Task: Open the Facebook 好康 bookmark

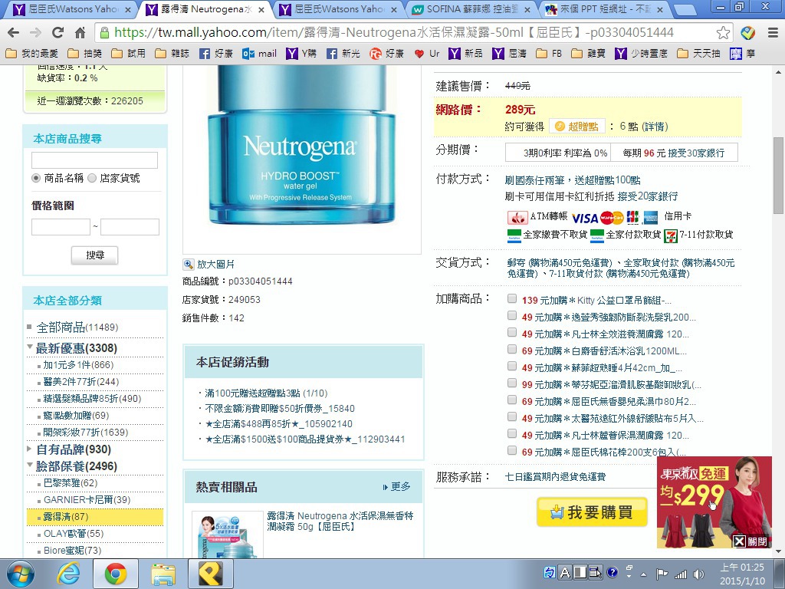Action: click(x=215, y=53)
